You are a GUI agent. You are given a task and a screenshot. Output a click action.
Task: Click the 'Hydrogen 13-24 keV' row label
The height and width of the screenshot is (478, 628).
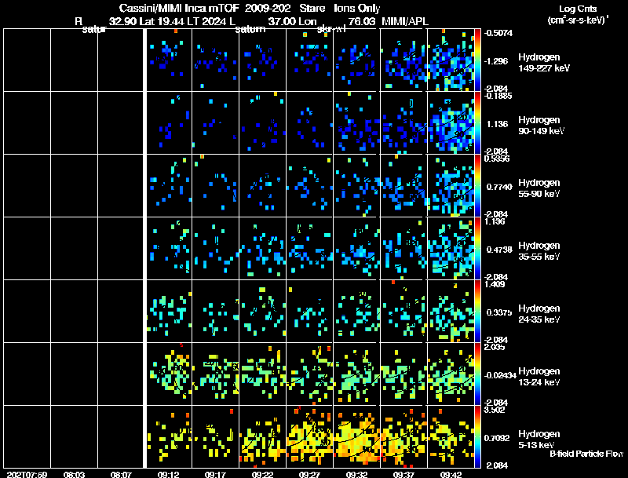point(539,377)
